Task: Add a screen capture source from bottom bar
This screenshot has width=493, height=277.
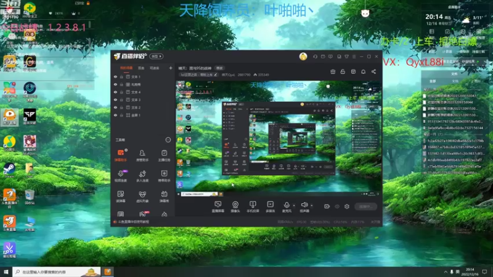Action: [x=218, y=207]
